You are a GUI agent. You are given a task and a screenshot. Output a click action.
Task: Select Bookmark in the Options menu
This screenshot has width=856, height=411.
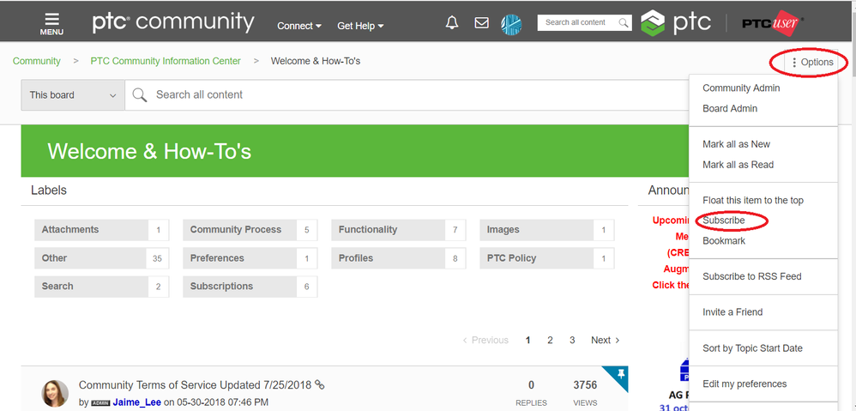click(724, 241)
